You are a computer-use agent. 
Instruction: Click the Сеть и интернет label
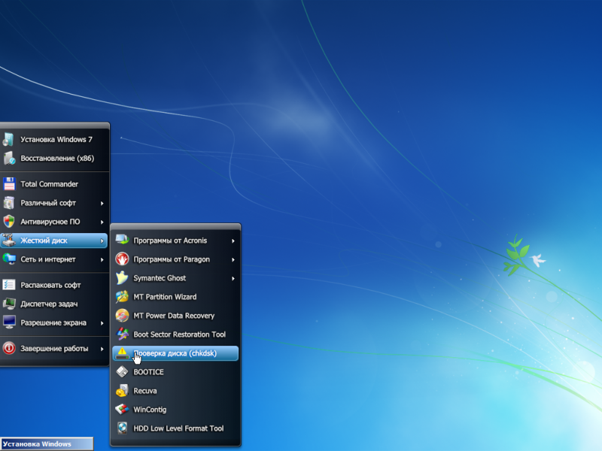tap(48, 259)
